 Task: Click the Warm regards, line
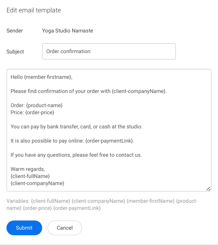[28, 169]
